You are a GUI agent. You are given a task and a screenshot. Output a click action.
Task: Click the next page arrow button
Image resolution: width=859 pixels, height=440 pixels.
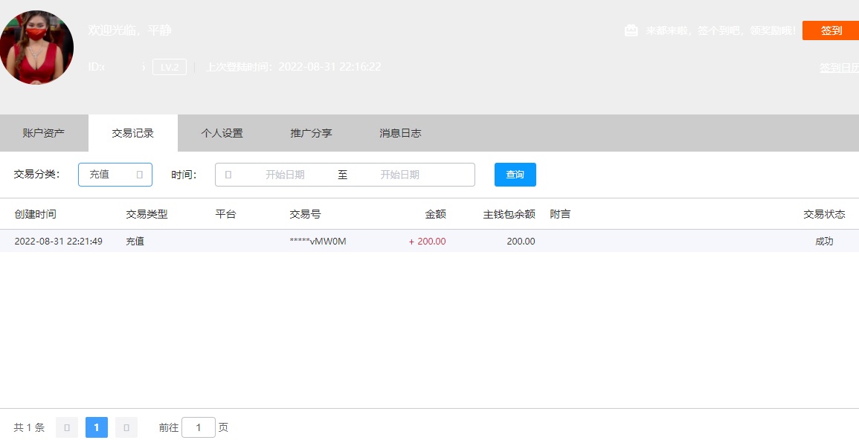click(126, 427)
